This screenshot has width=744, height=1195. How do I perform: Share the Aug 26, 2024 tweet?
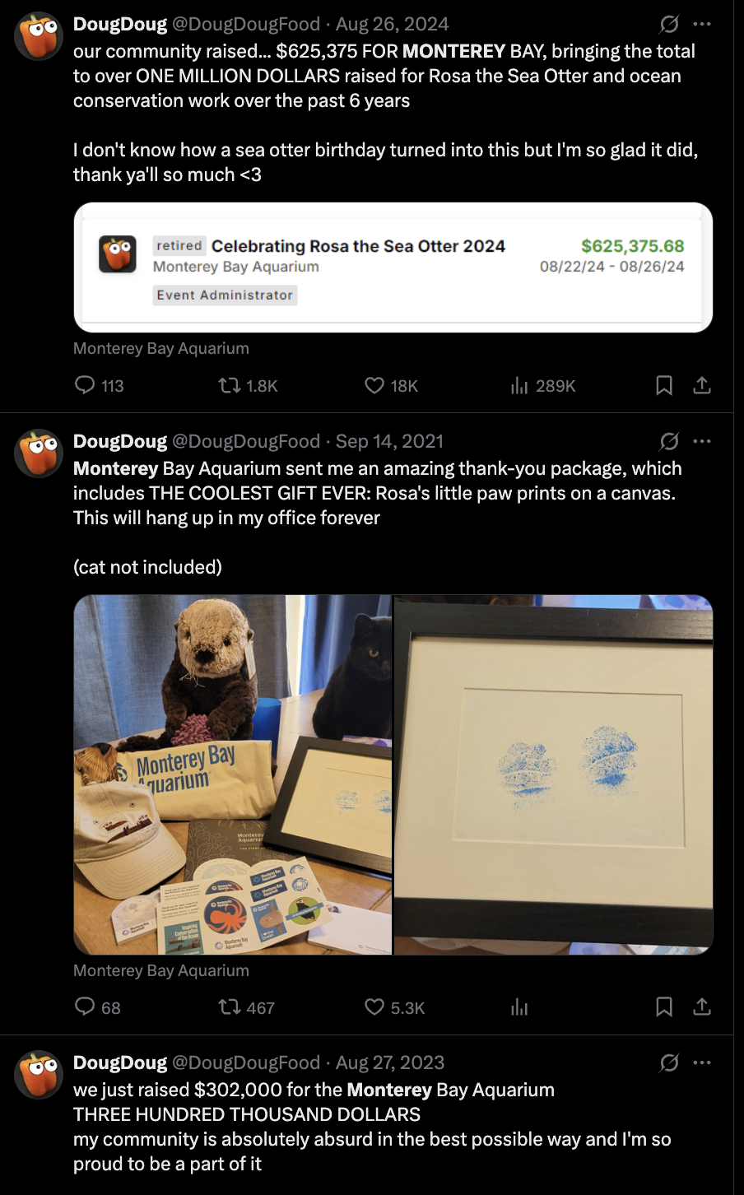pyautogui.click(x=702, y=385)
